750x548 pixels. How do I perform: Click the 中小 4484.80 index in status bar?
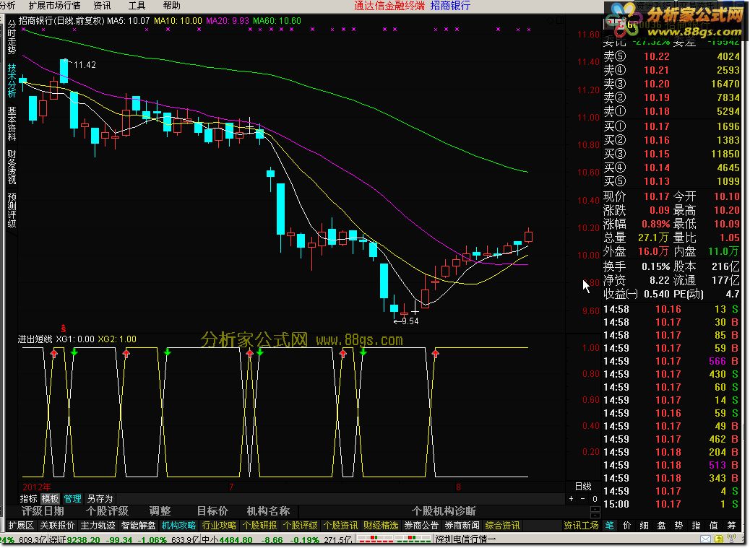[x=227, y=540]
